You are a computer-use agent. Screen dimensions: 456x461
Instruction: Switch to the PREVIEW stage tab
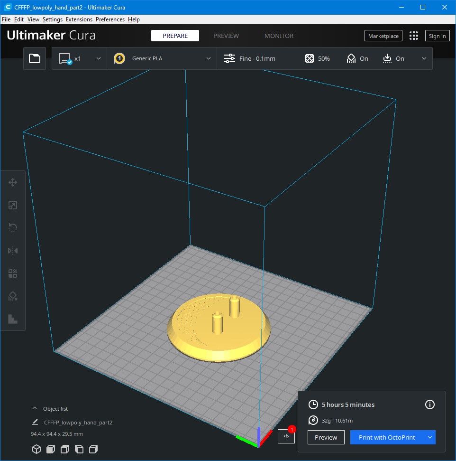coord(226,36)
